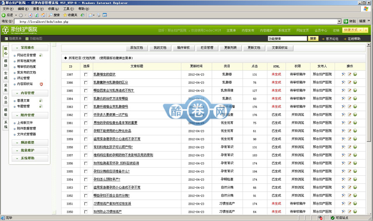The image size is (373, 221).
Task: Check the box in row 3353
Action: [86, 188]
